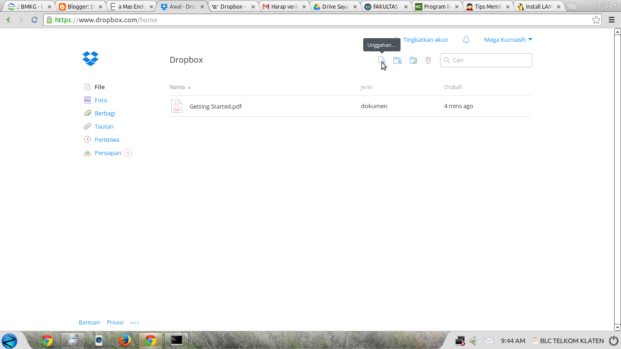Click the scrollbar up arrow
The height and width of the screenshot is (349, 621).
coord(617,31)
